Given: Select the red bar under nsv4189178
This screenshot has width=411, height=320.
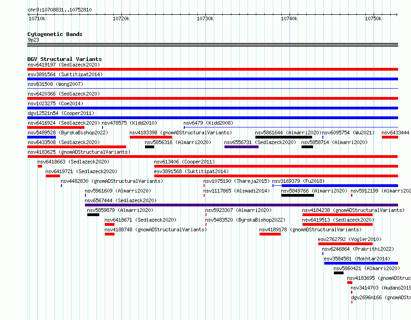Looking at the screenshot, I should click(270, 234).
